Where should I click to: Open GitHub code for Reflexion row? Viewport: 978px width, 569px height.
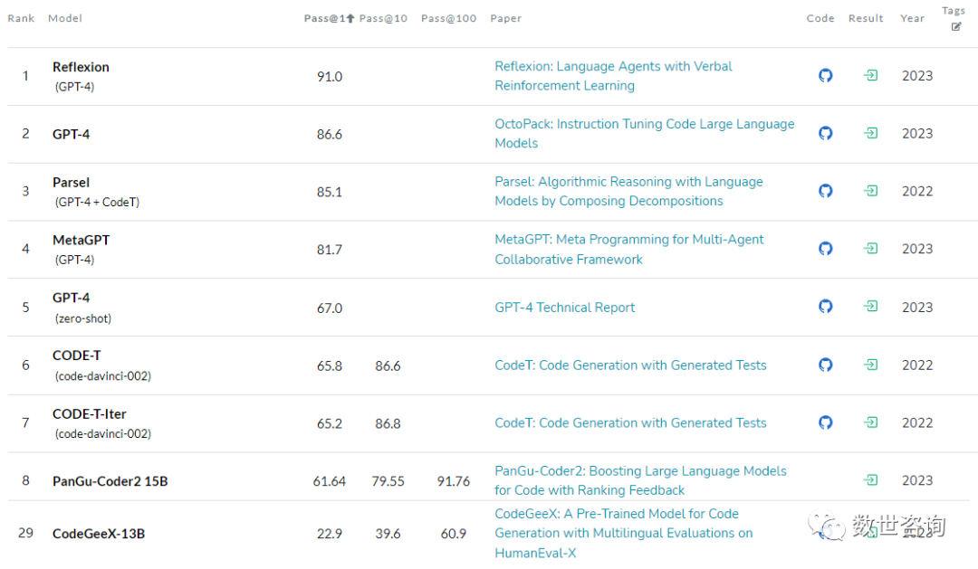[x=825, y=75]
